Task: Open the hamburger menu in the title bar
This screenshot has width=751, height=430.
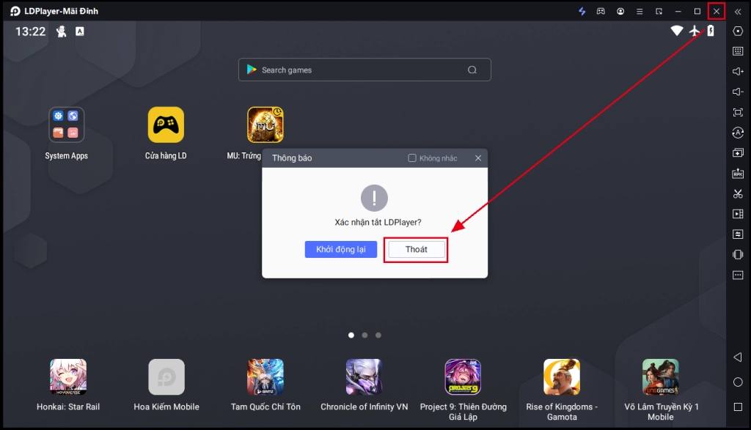Action: [640, 11]
